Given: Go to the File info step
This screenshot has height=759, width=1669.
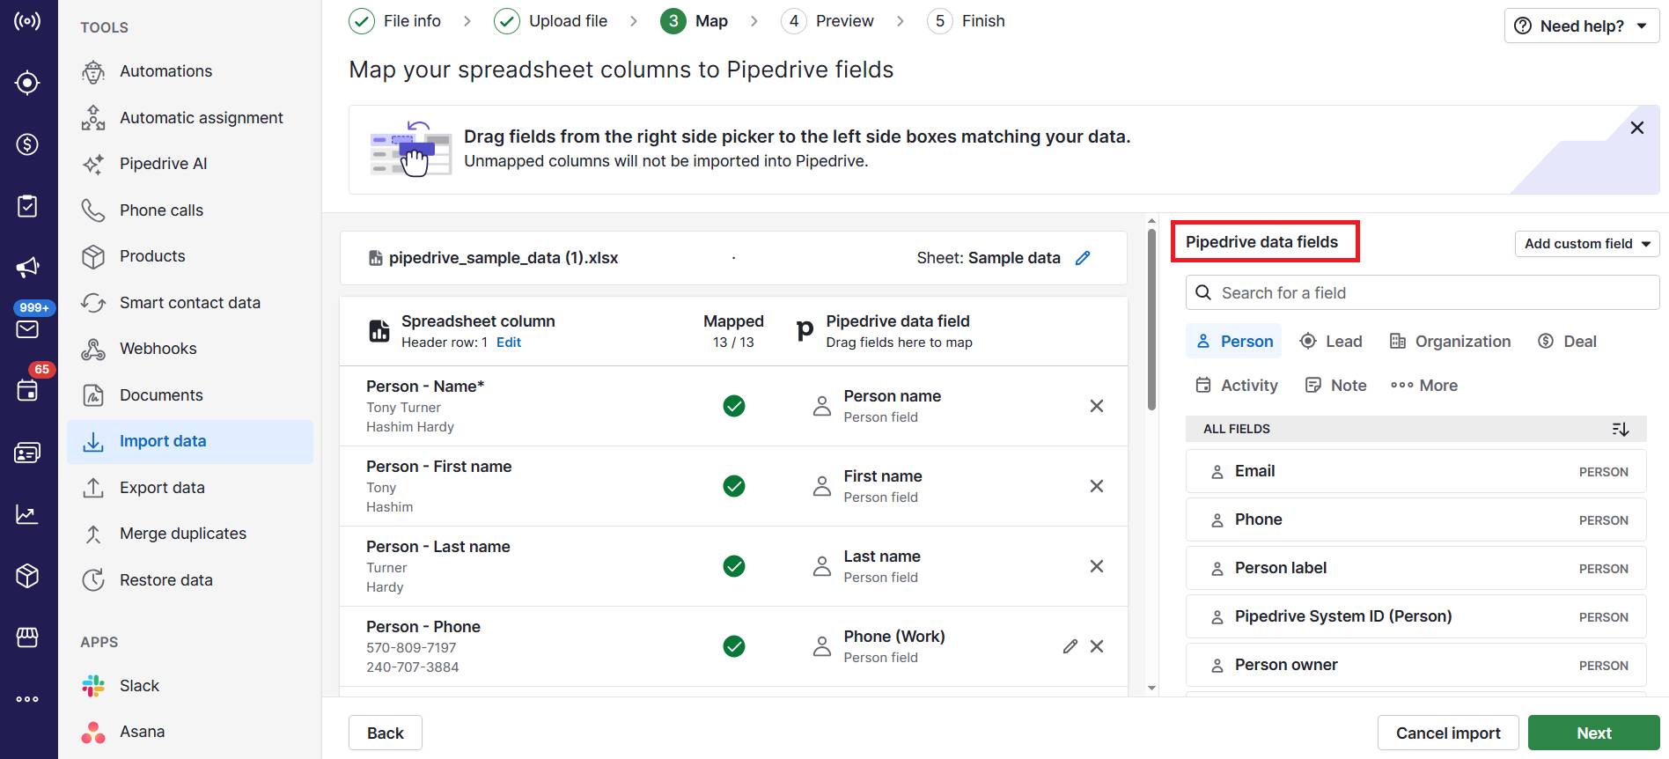Looking at the screenshot, I should click(x=395, y=21).
